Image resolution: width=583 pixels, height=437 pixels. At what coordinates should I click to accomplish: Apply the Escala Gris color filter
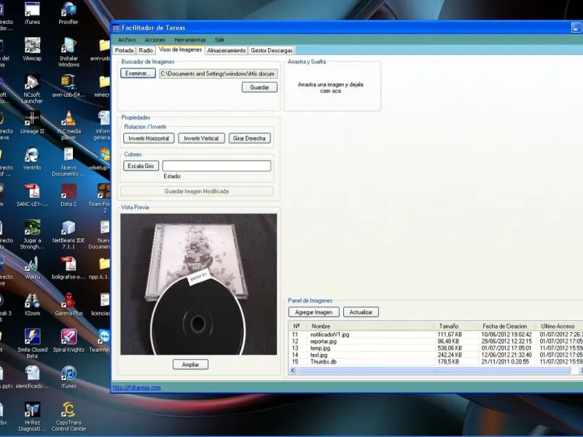point(141,166)
